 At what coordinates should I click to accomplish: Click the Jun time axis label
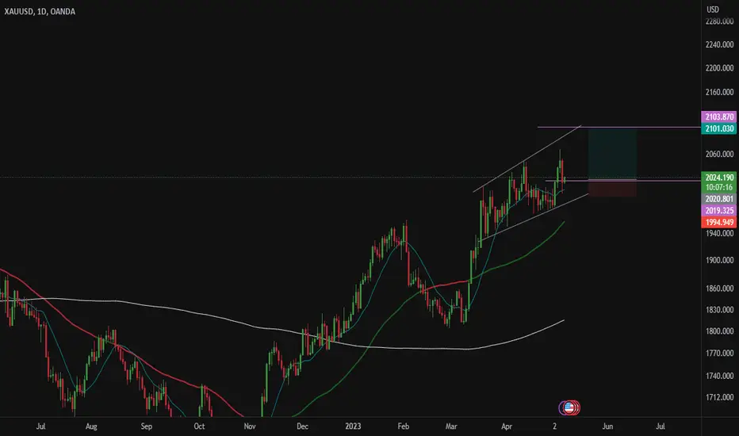pyautogui.click(x=607, y=426)
